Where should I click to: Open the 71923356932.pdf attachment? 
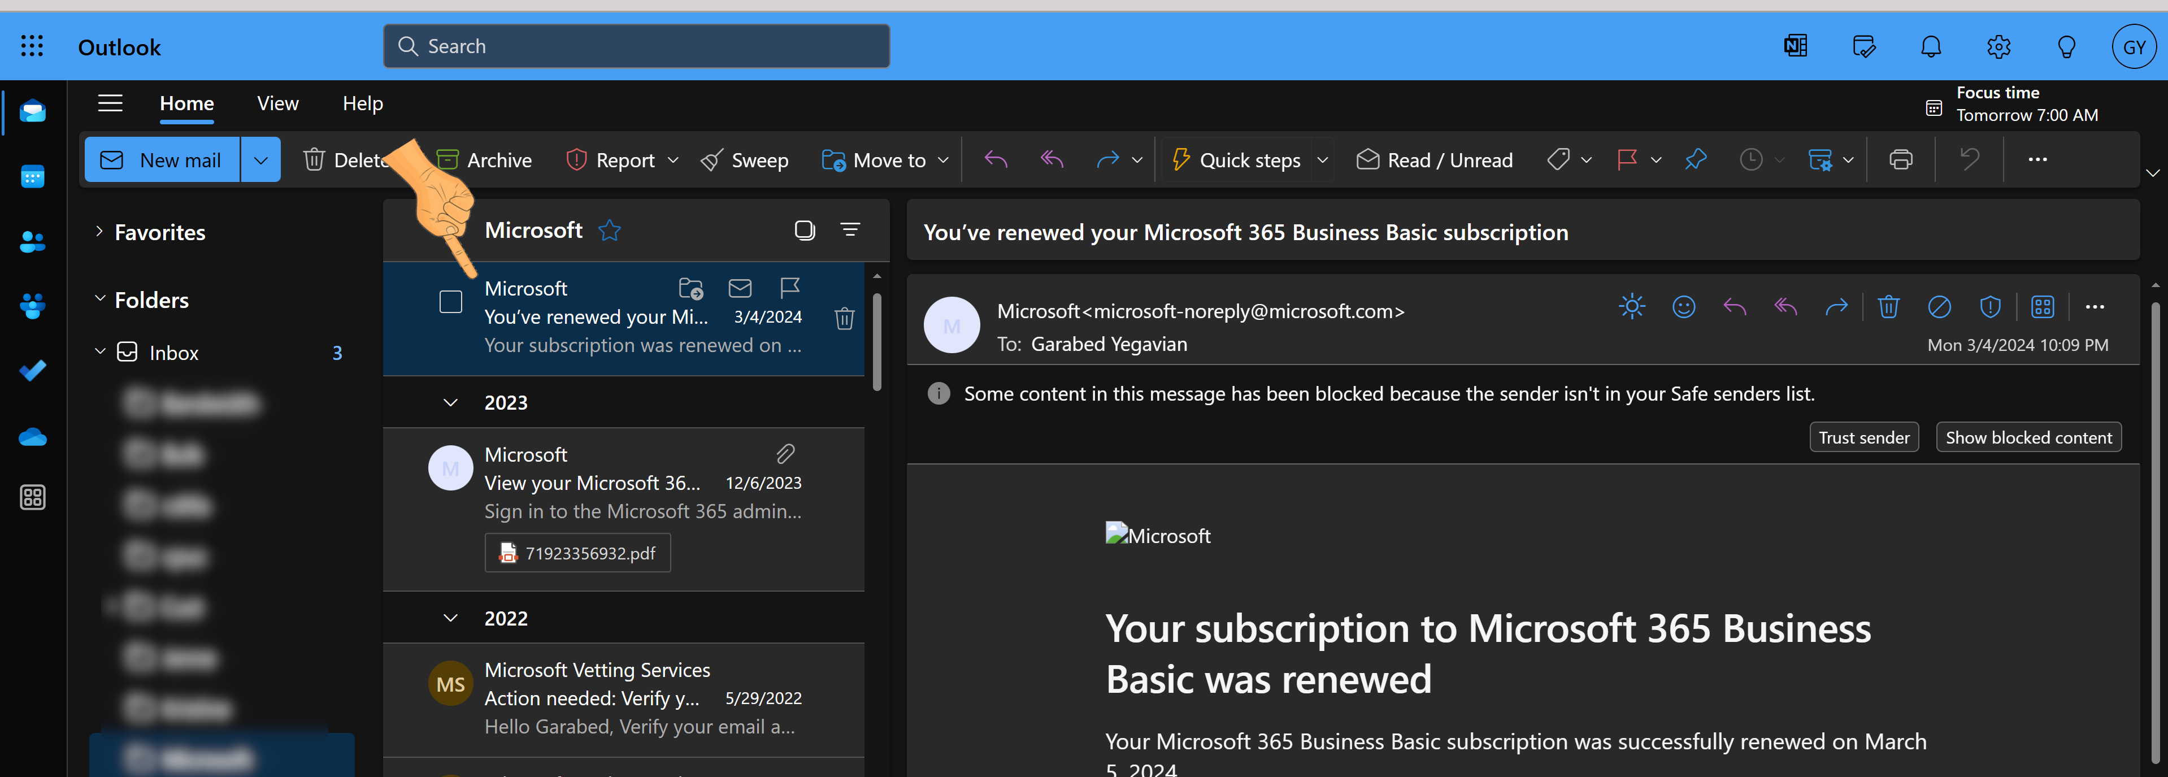[x=577, y=553]
